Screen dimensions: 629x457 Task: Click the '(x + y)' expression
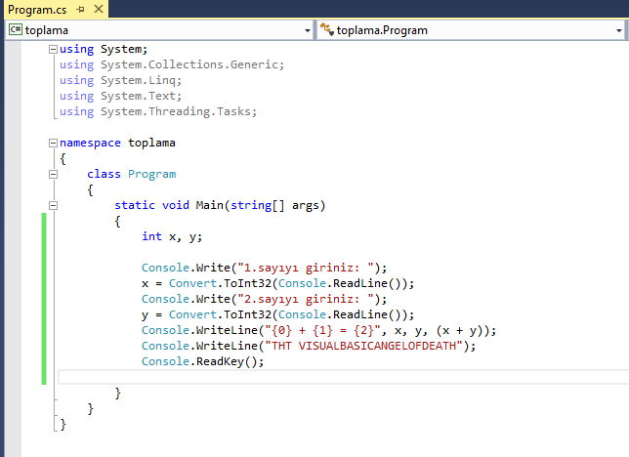tap(460, 331)
